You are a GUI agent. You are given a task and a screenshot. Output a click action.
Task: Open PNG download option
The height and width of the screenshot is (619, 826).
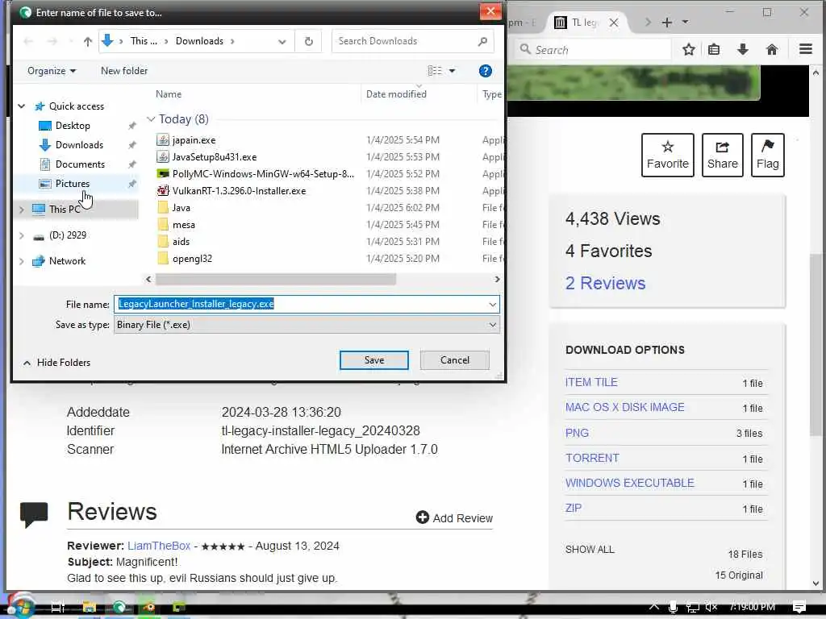point(577,433)
